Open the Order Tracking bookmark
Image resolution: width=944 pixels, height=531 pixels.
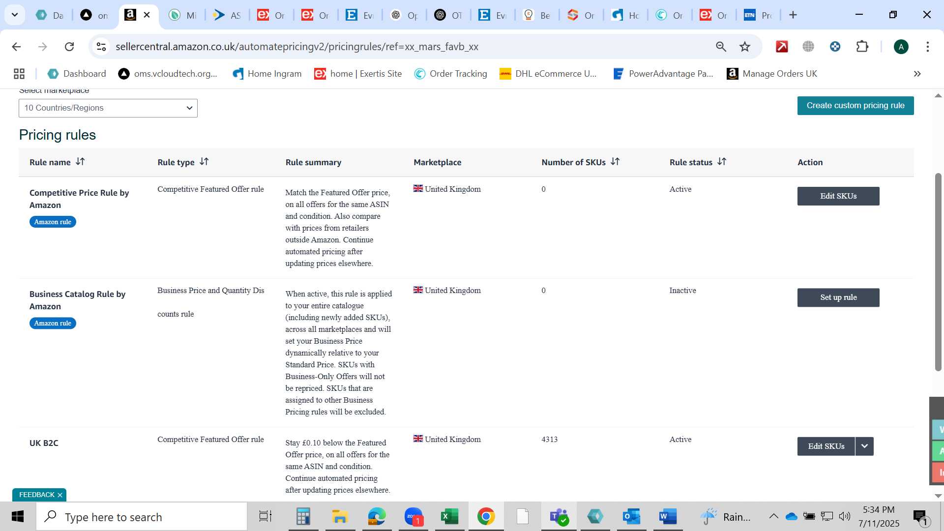pos(450,74)
